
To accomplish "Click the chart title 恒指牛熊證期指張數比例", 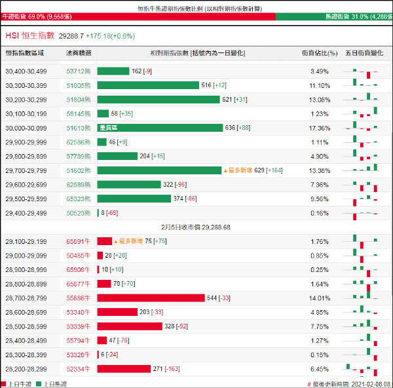I will pyautogui.click(x=200, y=9).
